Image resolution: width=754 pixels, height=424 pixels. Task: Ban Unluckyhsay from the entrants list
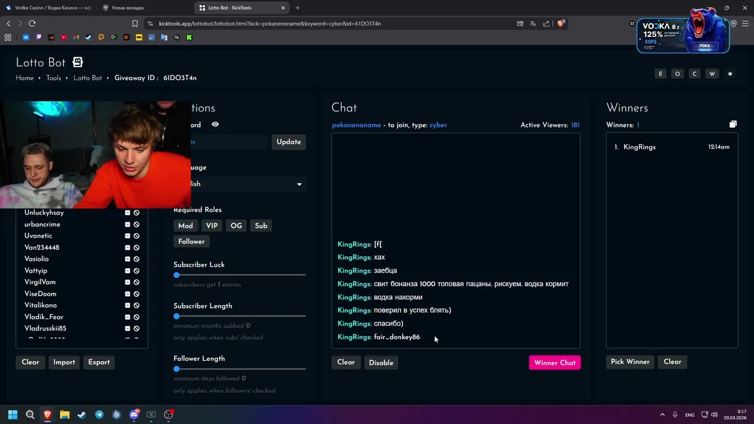(x=136, y=213)
